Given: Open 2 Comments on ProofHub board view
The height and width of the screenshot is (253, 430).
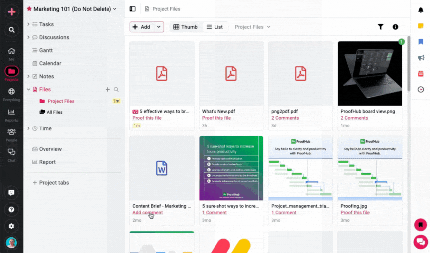Looking at the screenshot, I should coord(354,118).
